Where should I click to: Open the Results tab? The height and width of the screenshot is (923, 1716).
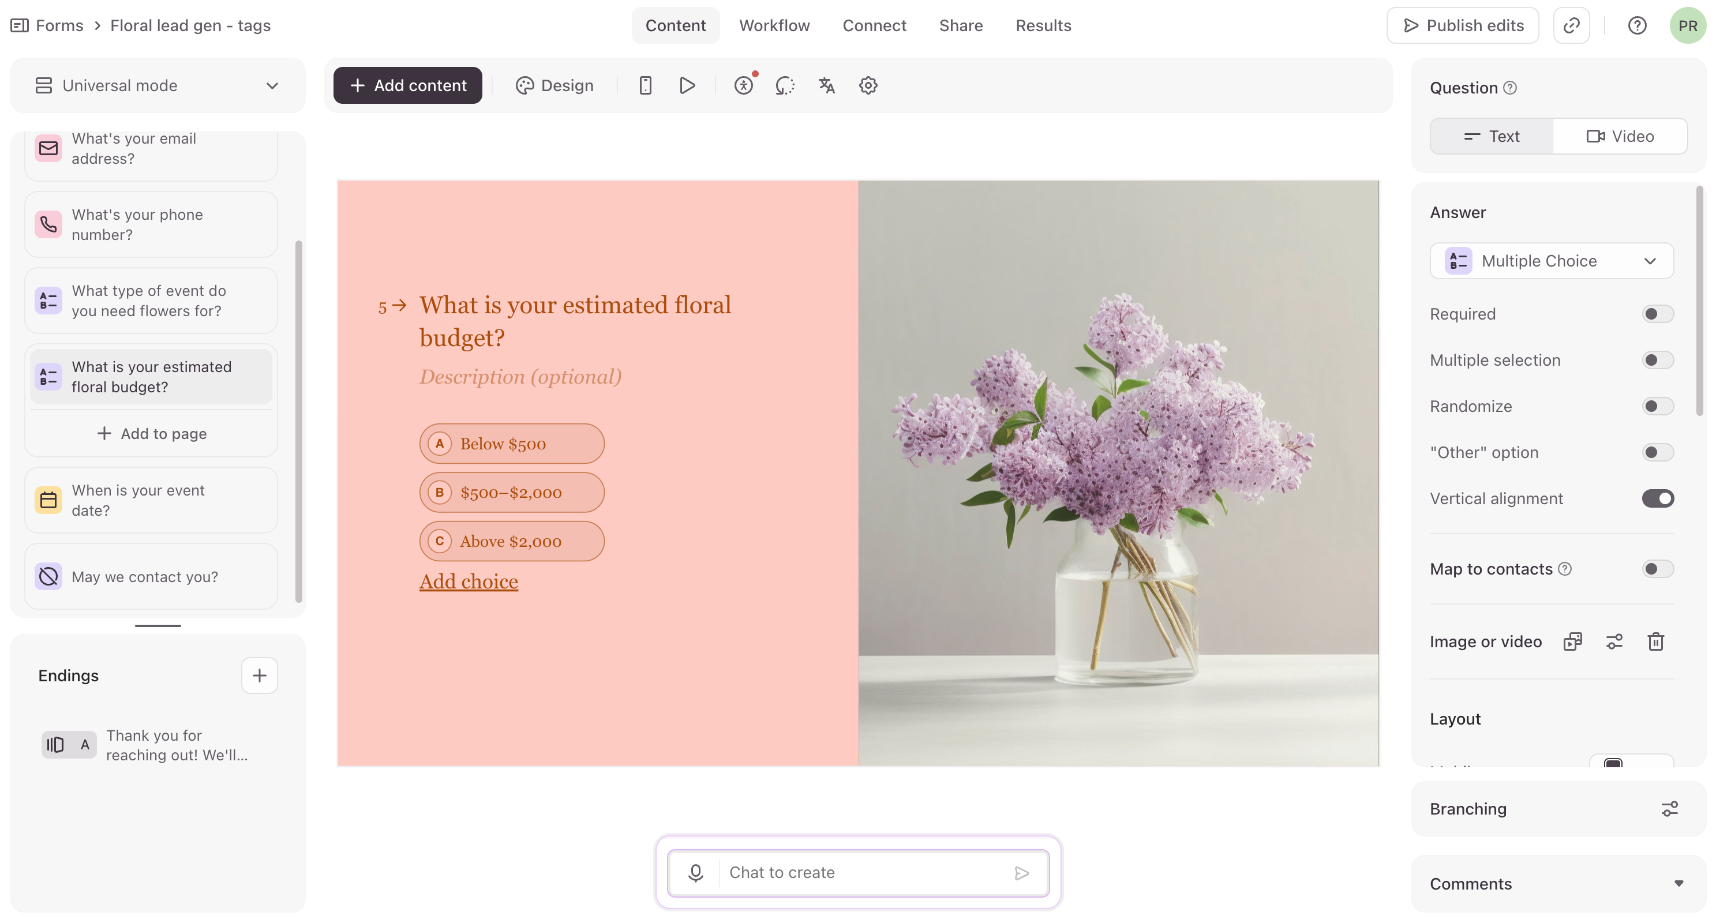click(x=1043, y=25)
